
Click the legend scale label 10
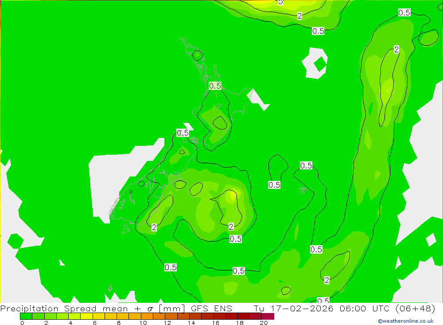(143, 323)
